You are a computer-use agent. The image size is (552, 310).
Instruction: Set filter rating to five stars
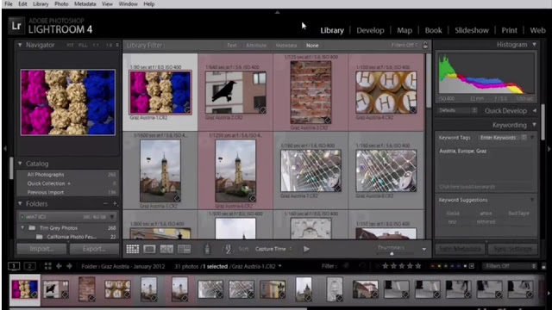[x=417, y=266]
